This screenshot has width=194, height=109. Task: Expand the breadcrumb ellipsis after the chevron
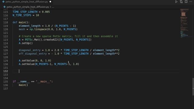coord(53,7)
